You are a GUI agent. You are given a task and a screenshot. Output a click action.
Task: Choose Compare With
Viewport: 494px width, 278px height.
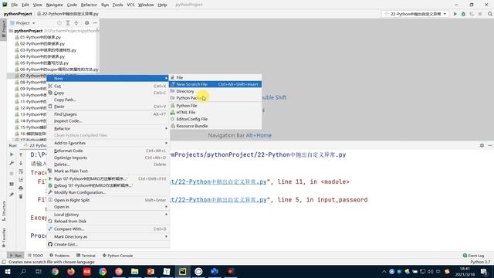pos(108,229)
